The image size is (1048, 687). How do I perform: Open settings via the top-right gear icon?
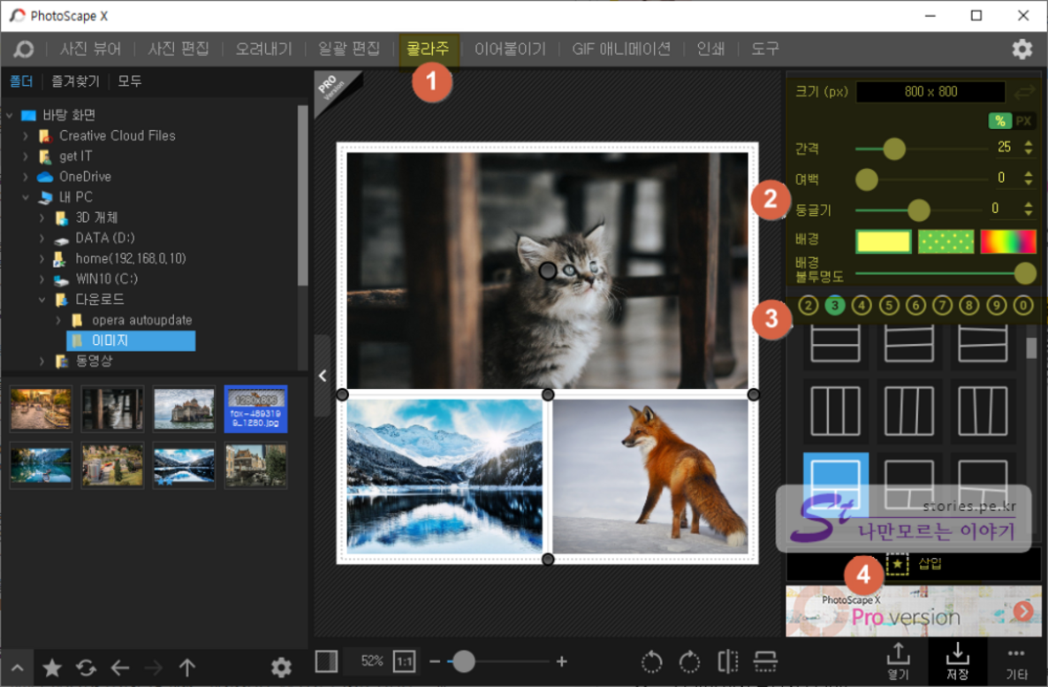1021,50
